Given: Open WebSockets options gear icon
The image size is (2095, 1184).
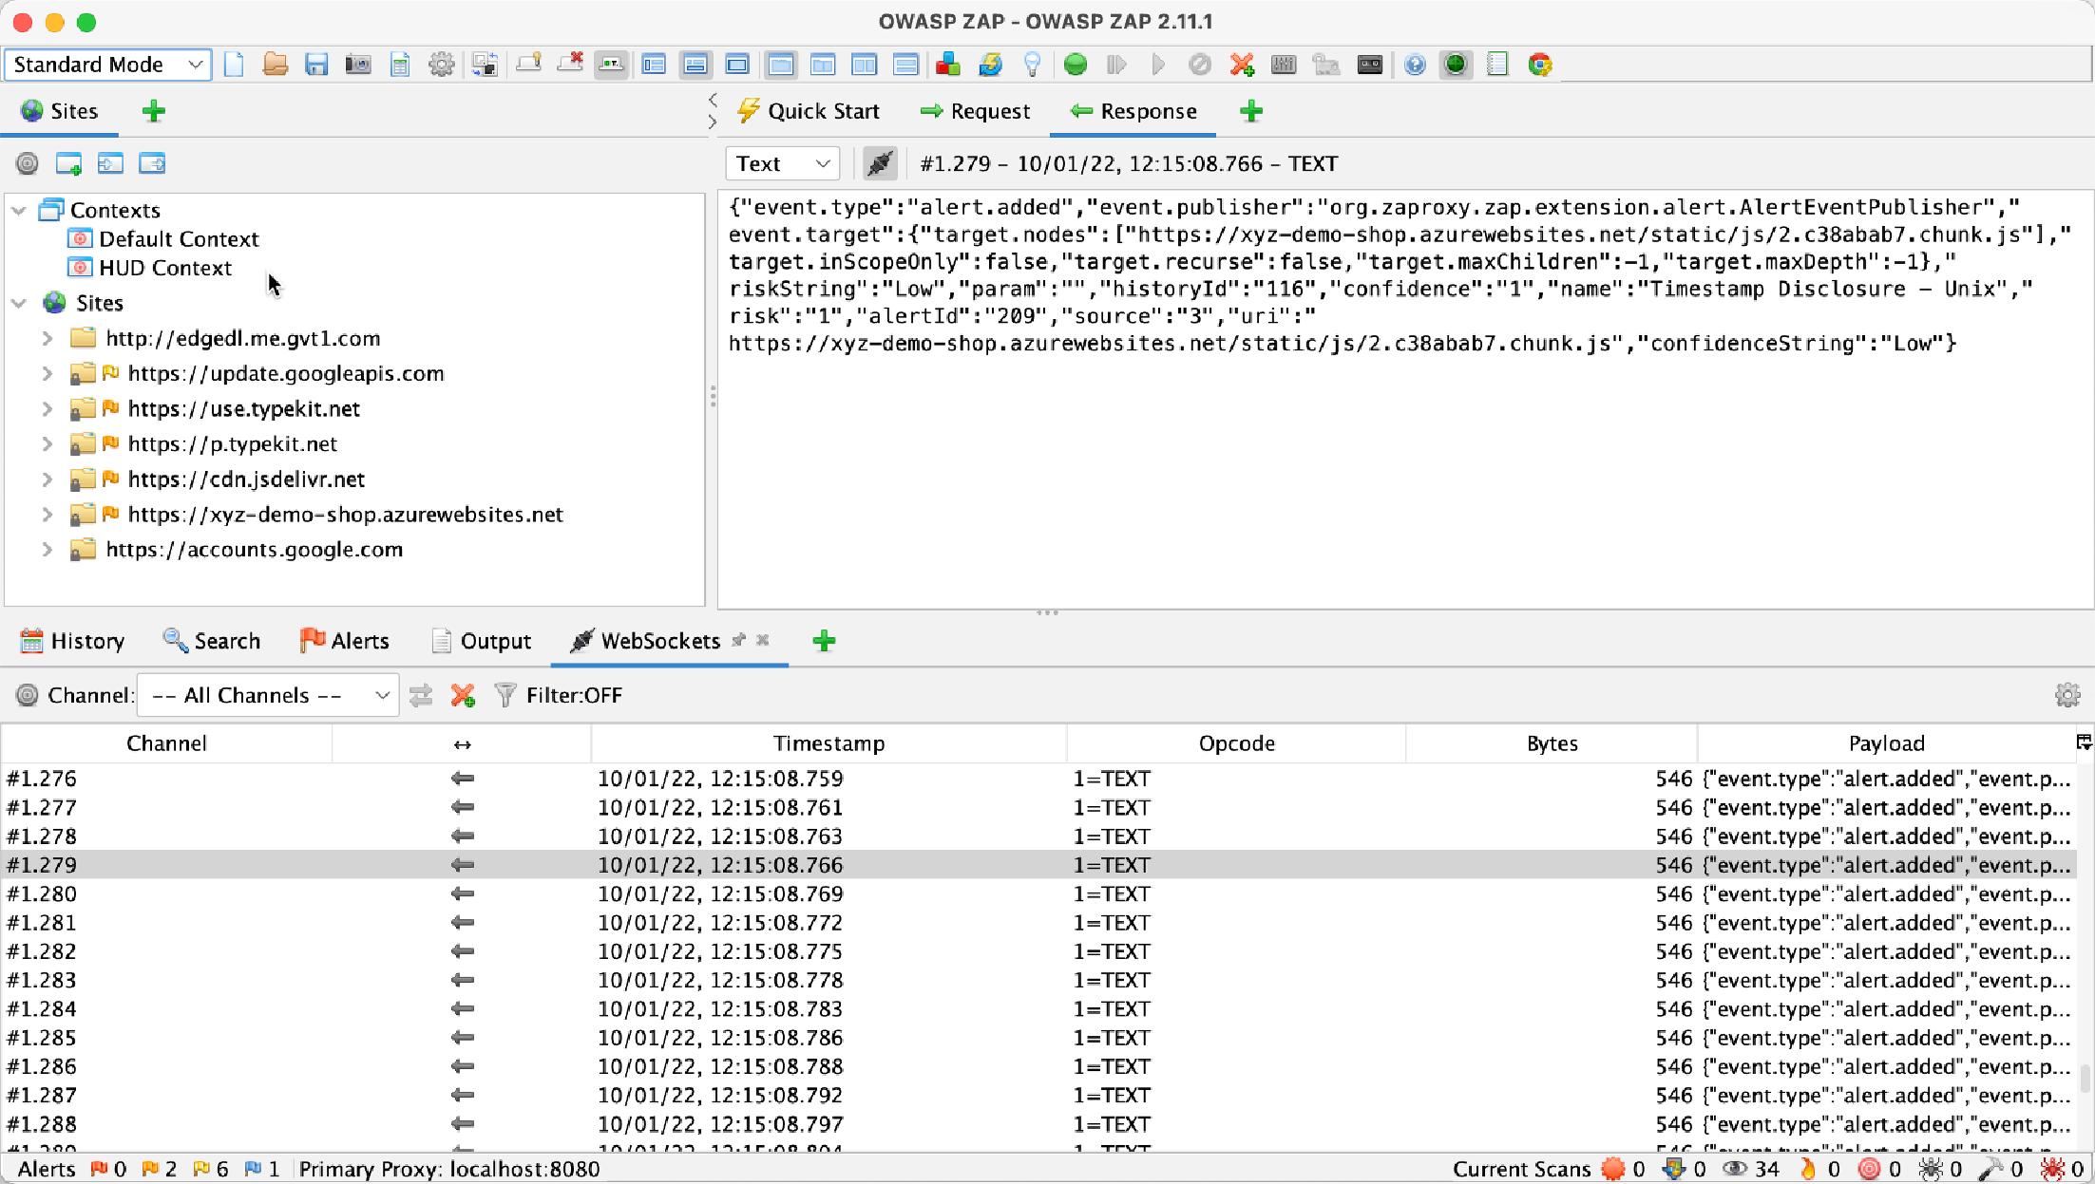Looking at the screenshot, I should click(x=2067, y=695).
